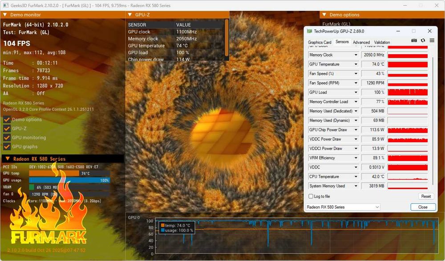The width and height of the screenshot is (445, 261).
Task: Toggle the GPU-Z overlay checkbox
Action: [7, 128]
